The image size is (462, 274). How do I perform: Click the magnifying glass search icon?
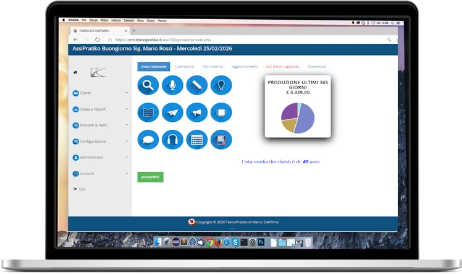pos(148,85)
